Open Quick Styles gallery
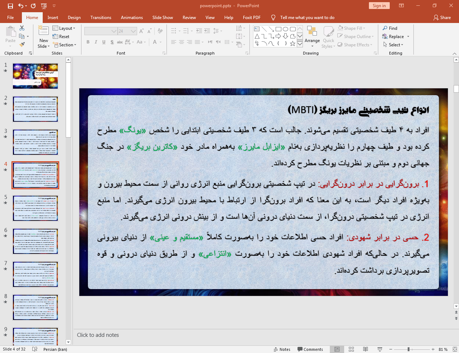 tap(328, 37)
